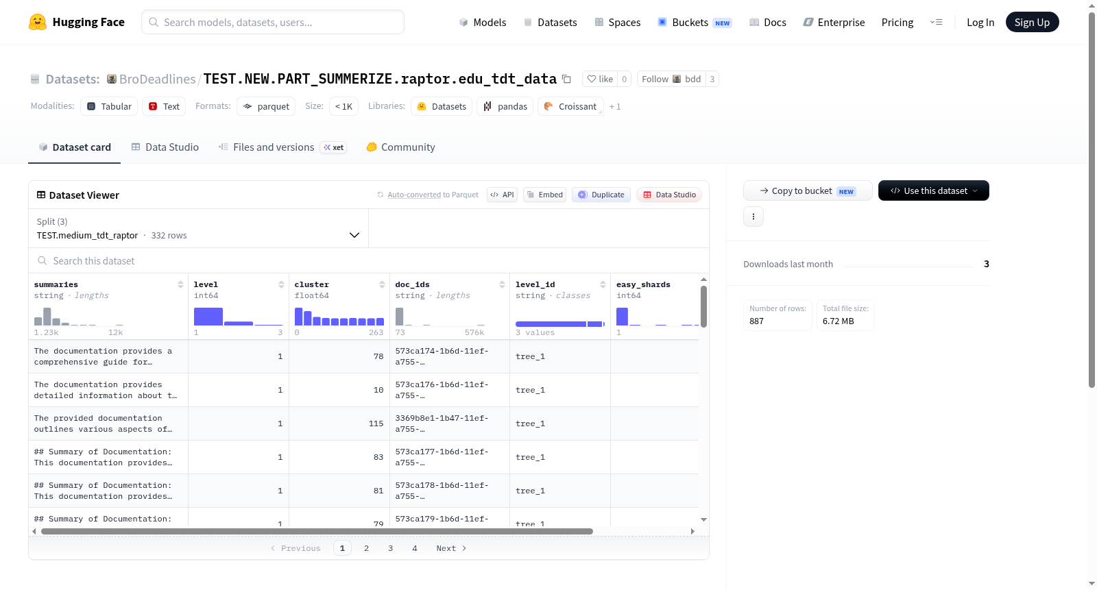Image resolution: width=1097 pixels, height=590 pixels.
Task: Click the Tabular modality tag
Action: (109, 106)
